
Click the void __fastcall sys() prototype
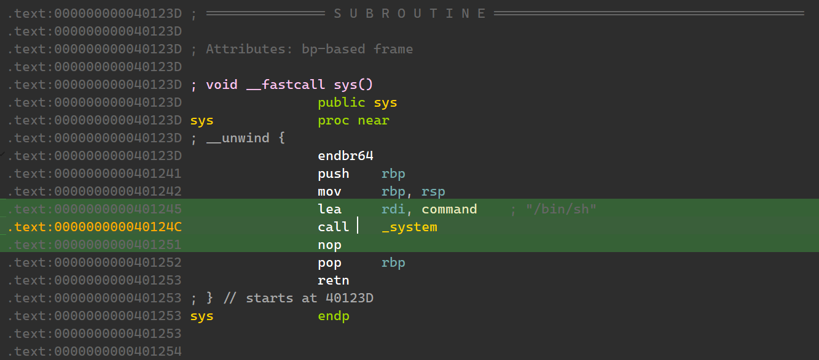pos(289,85)
